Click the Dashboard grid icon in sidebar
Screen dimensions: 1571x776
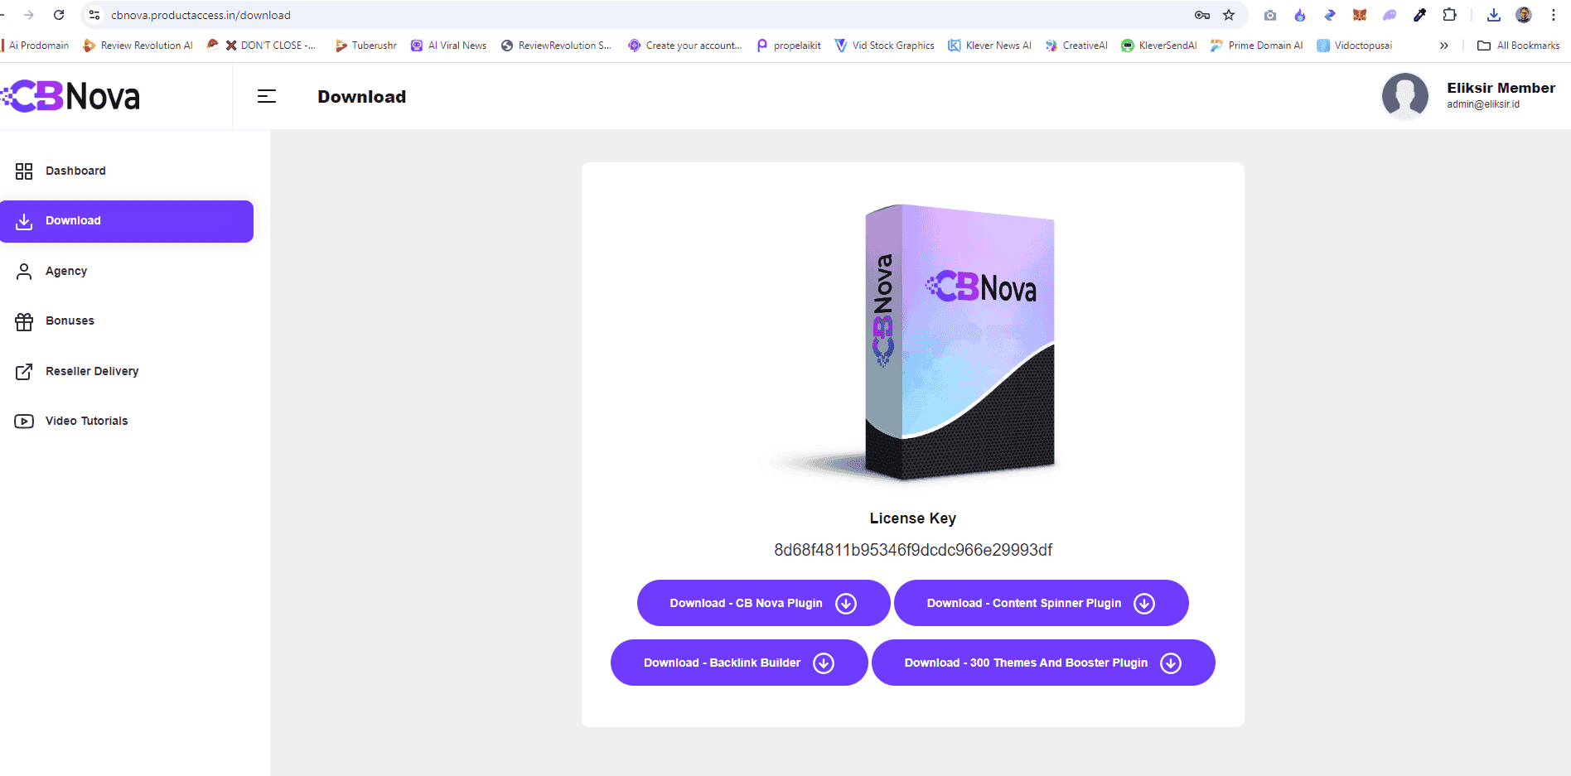point(24,171)
